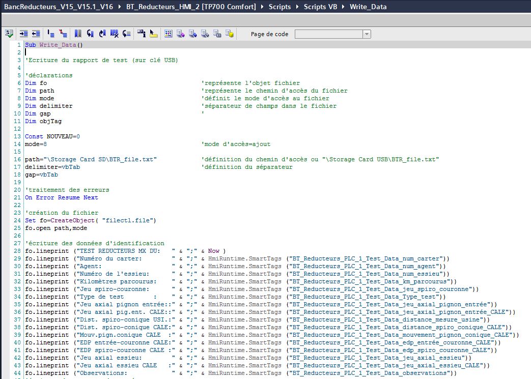
Task: Click the Write_Data breadcrumb entry
Action: pos(368,7)
